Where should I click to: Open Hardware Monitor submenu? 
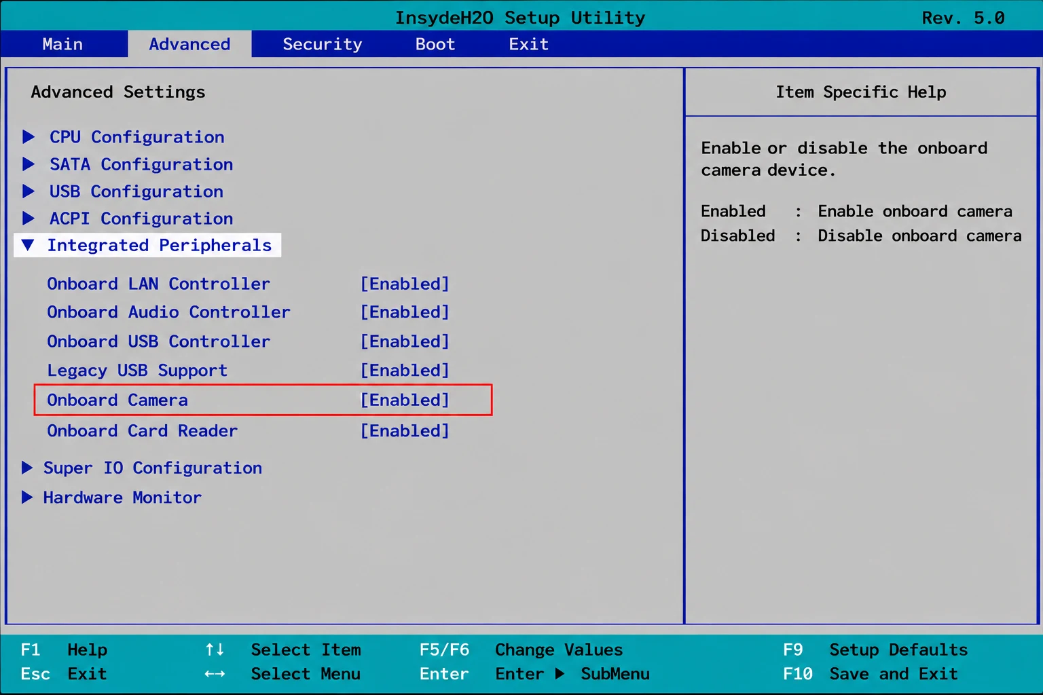coord(122,497)
